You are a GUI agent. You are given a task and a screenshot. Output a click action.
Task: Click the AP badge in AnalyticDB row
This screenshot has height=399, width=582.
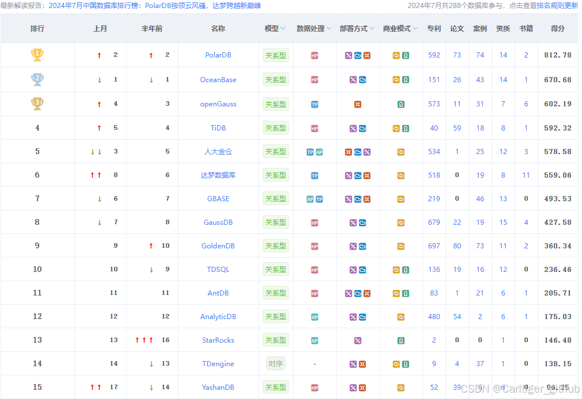(x=314, y=317)
